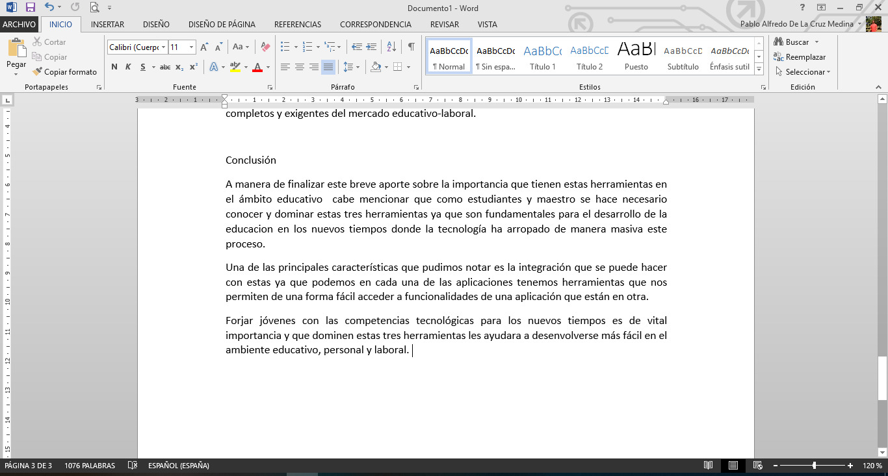The height and width of the screenshot is (476, 888).
Task: Click Cortar in the clipboard group
Action: (49, 42)
